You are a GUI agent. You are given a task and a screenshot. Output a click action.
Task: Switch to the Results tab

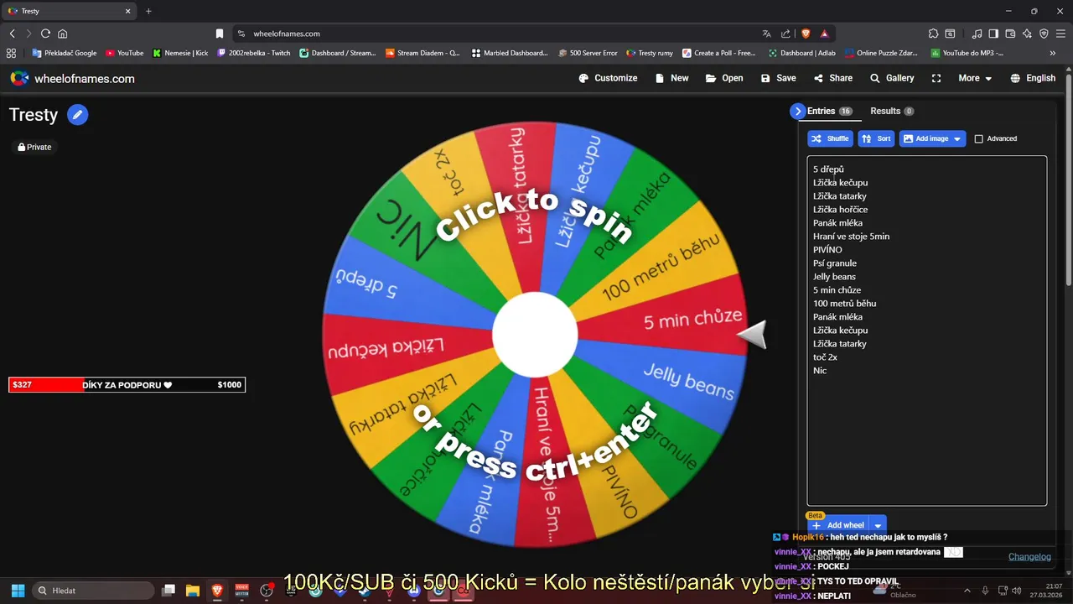click(892, 111)
